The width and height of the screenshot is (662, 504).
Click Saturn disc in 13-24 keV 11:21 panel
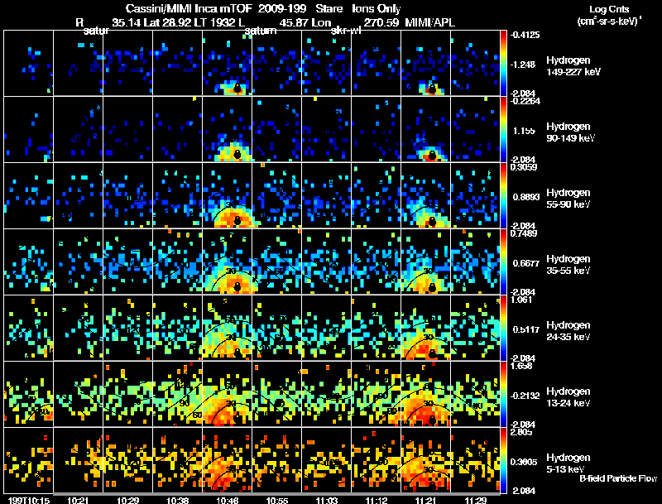[x=432, y=420]
